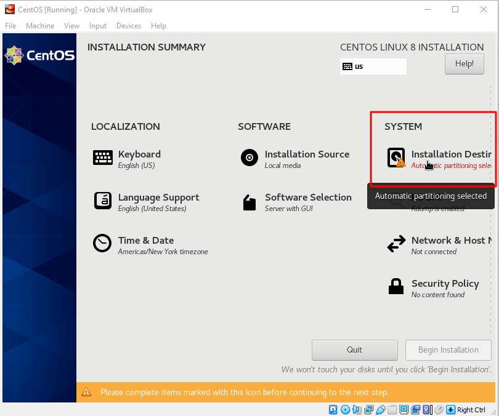The image size is (499, 416).
Task: Open the VirtualBox Help menu
Action: (158, 26)
